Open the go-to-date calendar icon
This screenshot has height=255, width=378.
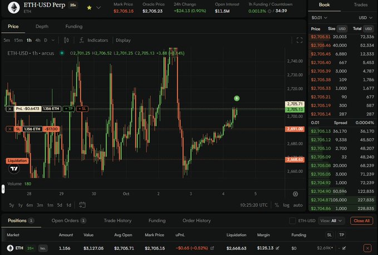point(82,205)
